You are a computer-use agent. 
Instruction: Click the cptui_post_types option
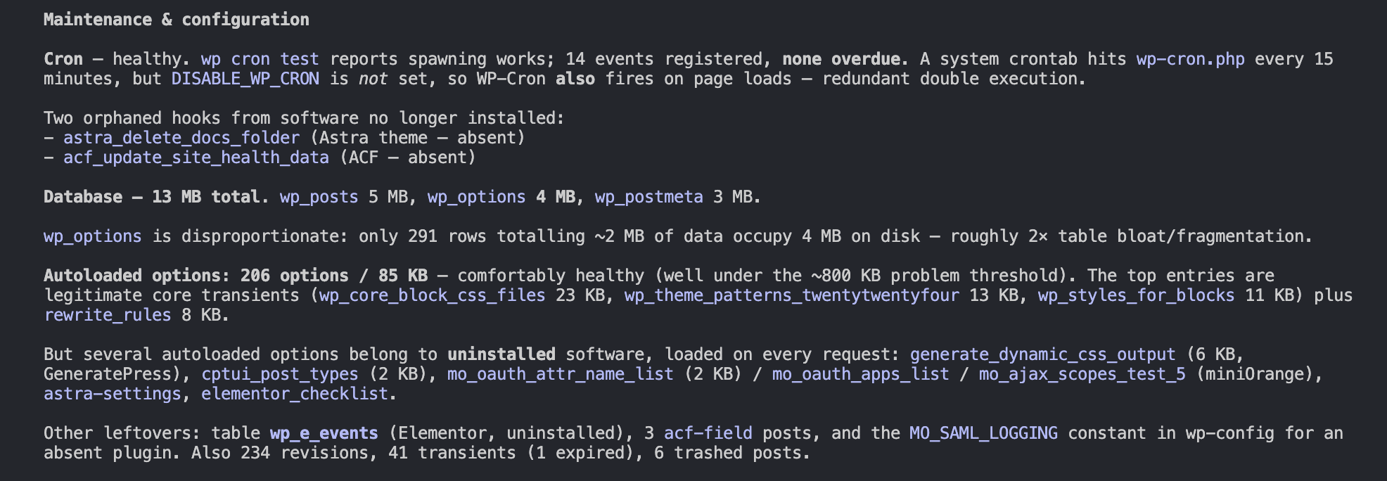point(280,374)
